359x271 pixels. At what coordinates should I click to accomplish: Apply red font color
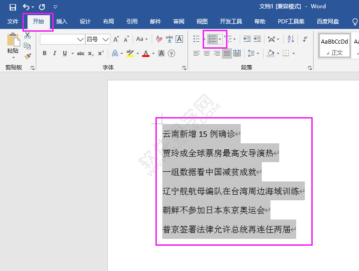[x=146, y=53]
